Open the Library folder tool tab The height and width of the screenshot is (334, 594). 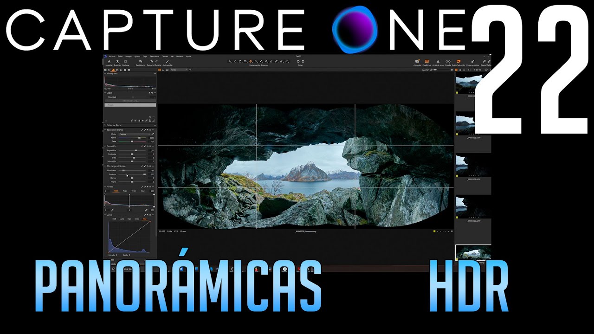click(105, 70)
